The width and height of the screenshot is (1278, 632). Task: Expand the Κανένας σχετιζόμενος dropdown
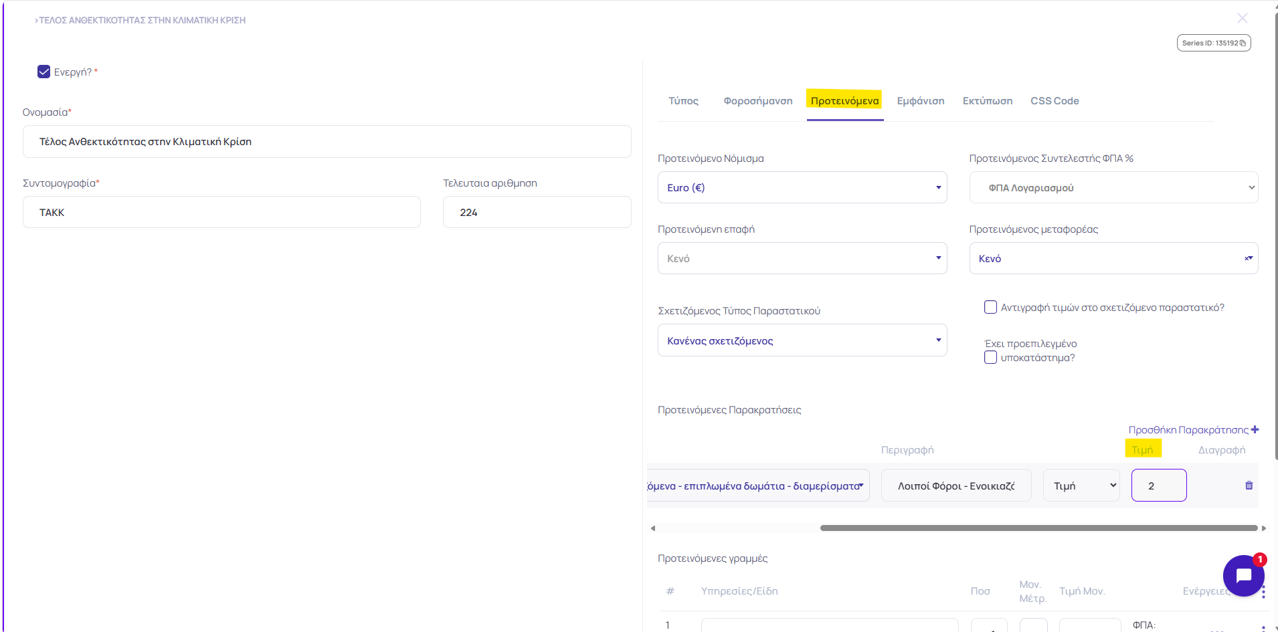[802, 340]
